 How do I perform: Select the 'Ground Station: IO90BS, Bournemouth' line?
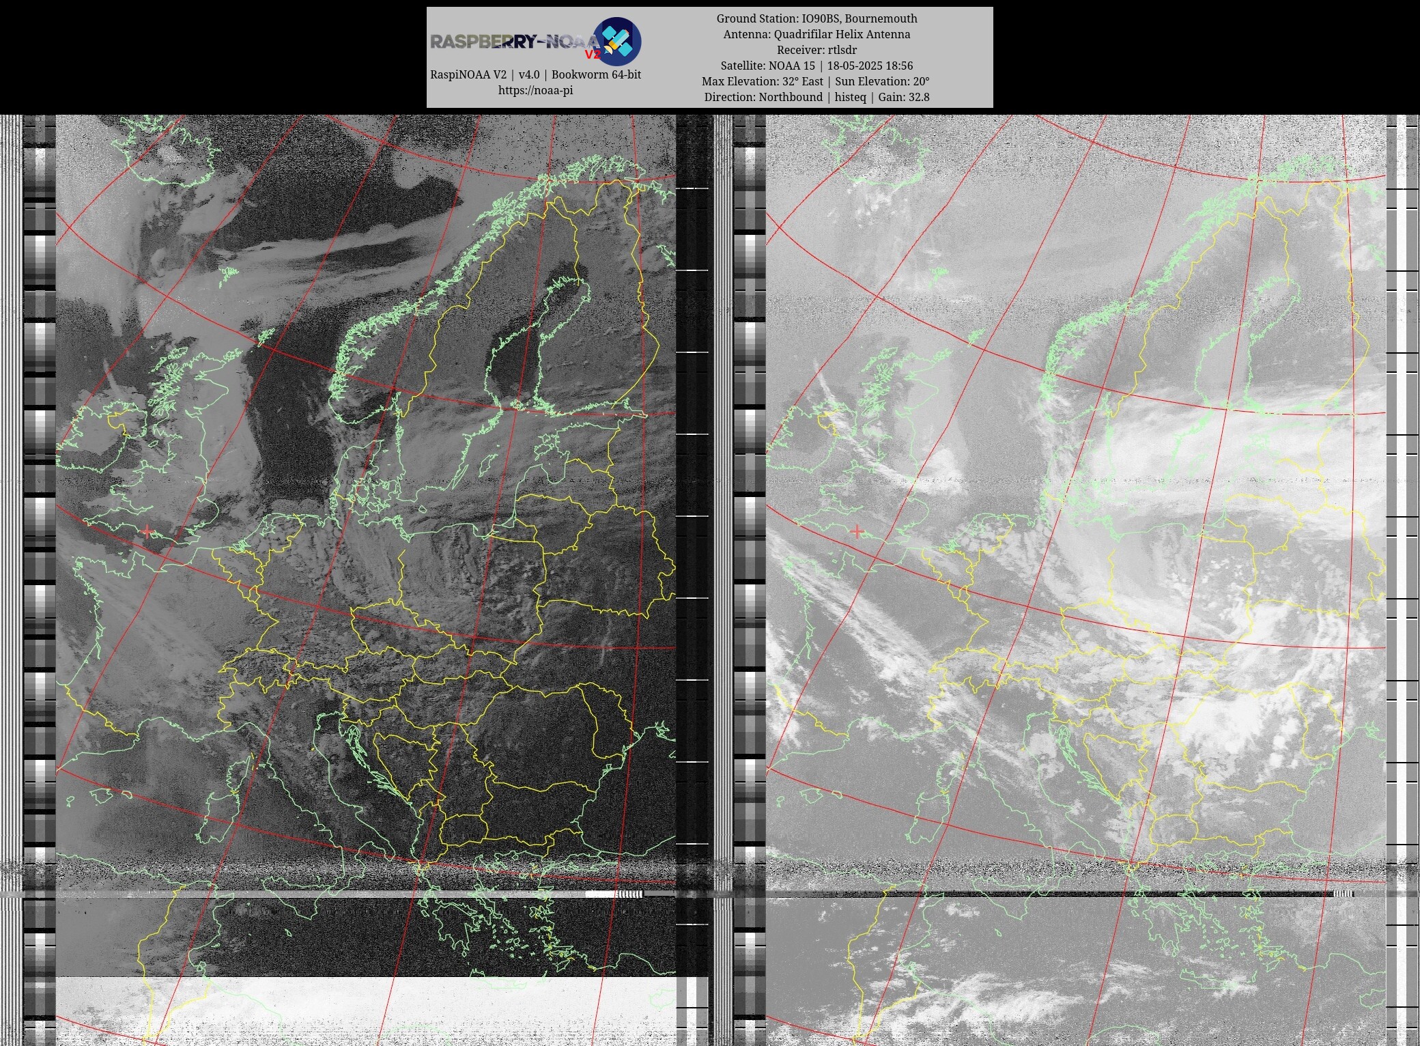[816, 18]
